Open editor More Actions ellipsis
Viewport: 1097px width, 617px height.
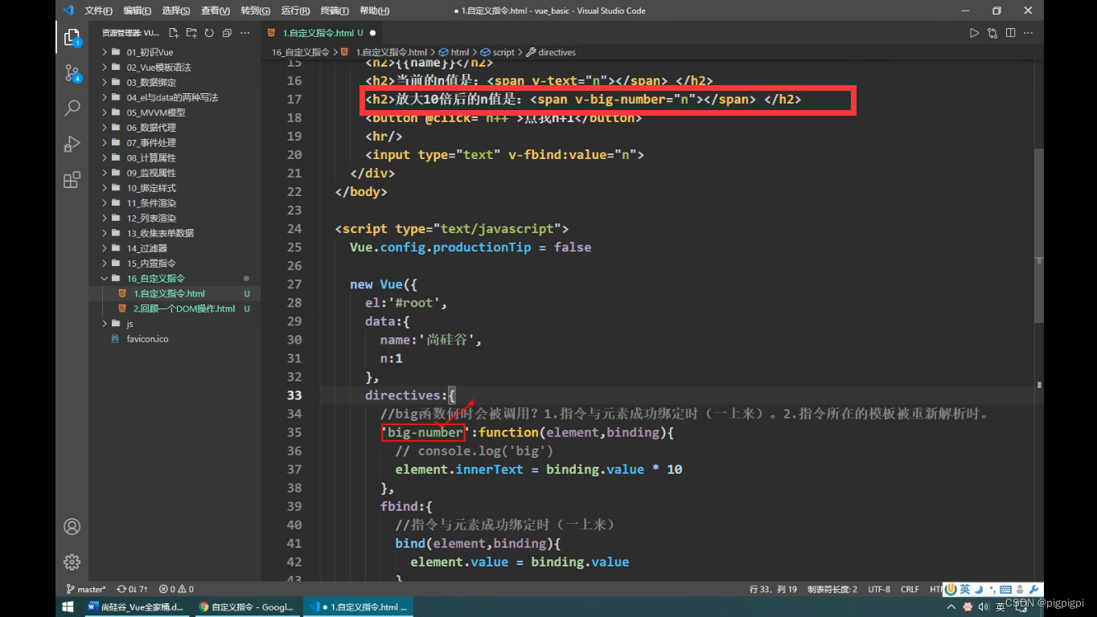1029,33
